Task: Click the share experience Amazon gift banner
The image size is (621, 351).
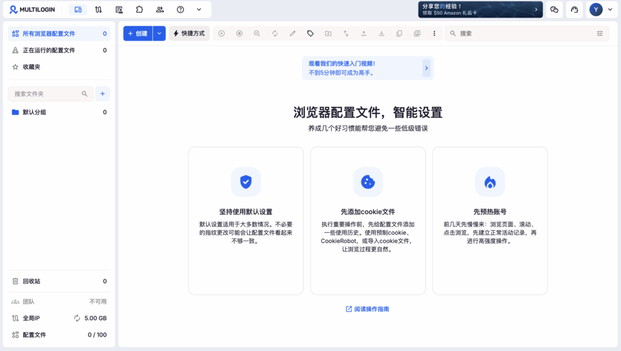Action: (480, 10)
